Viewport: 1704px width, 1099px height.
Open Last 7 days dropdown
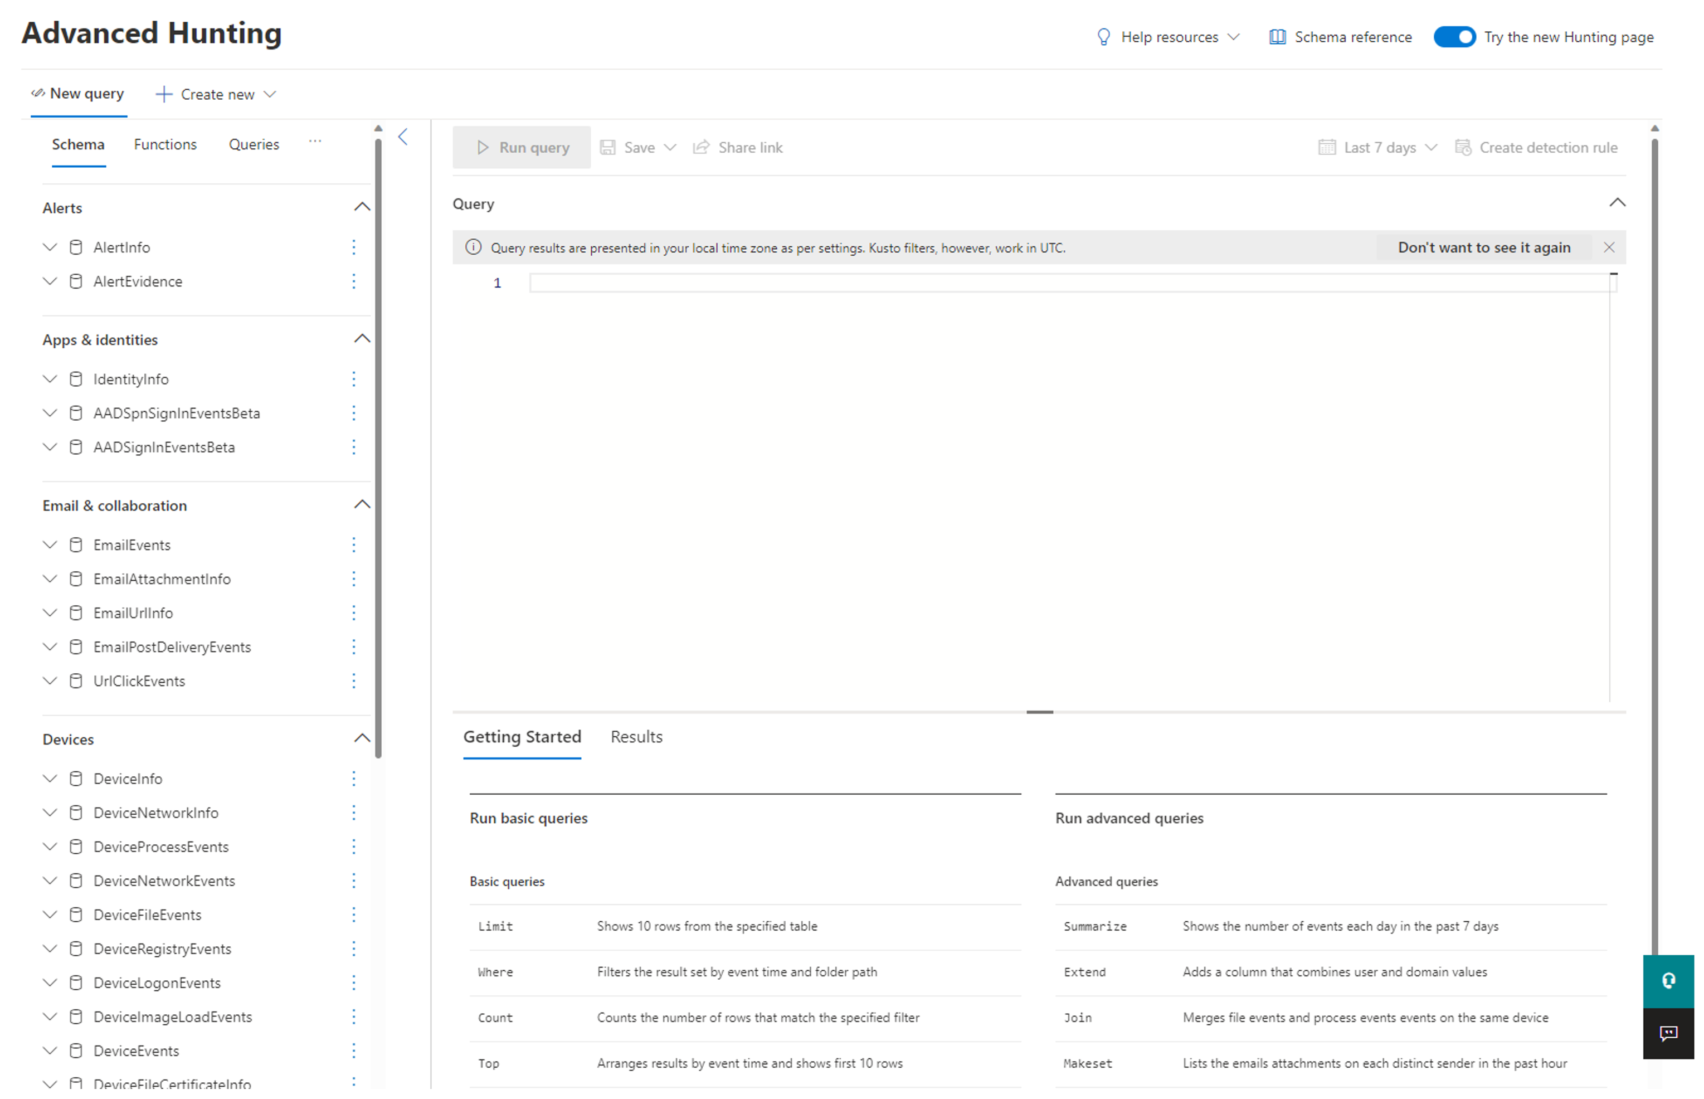pos(1377,148)
